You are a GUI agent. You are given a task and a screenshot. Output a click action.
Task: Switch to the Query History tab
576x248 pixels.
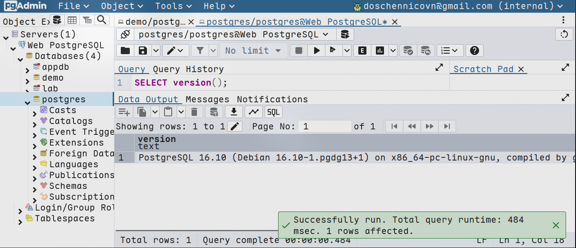188,69
